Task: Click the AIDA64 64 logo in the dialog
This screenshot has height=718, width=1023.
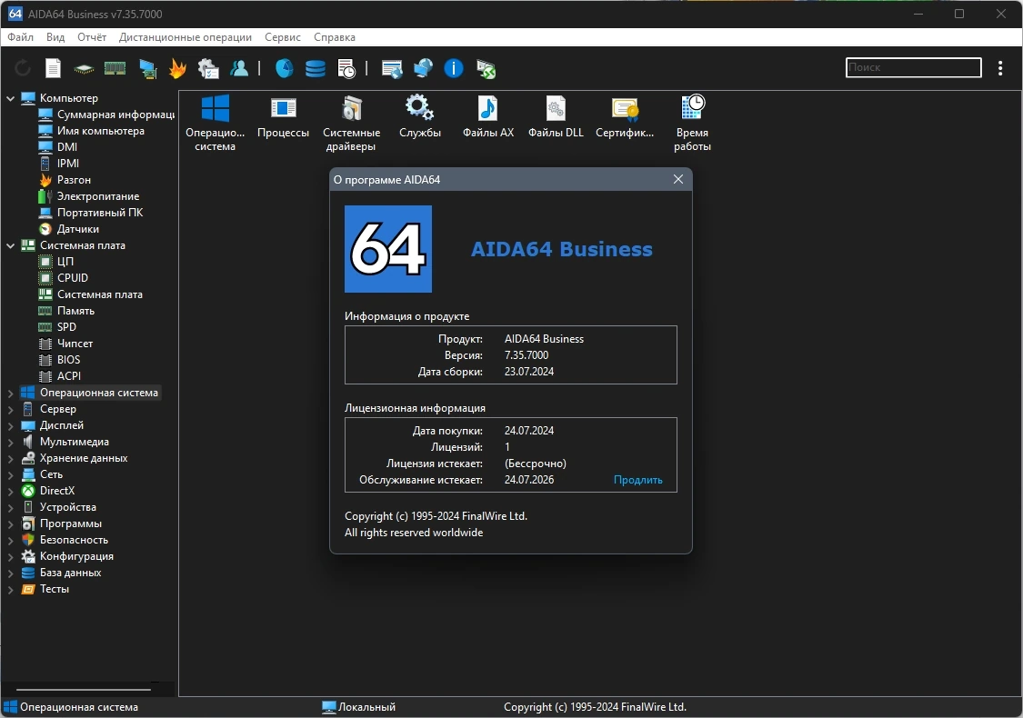Action: pos(388,249)
